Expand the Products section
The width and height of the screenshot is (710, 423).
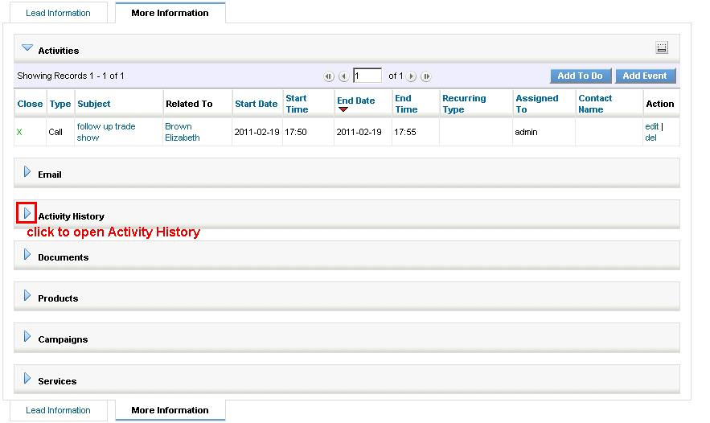pos(27,296)
